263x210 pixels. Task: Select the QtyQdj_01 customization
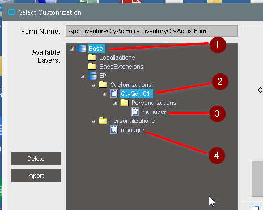pyautogui.click(x=137, y=94)
